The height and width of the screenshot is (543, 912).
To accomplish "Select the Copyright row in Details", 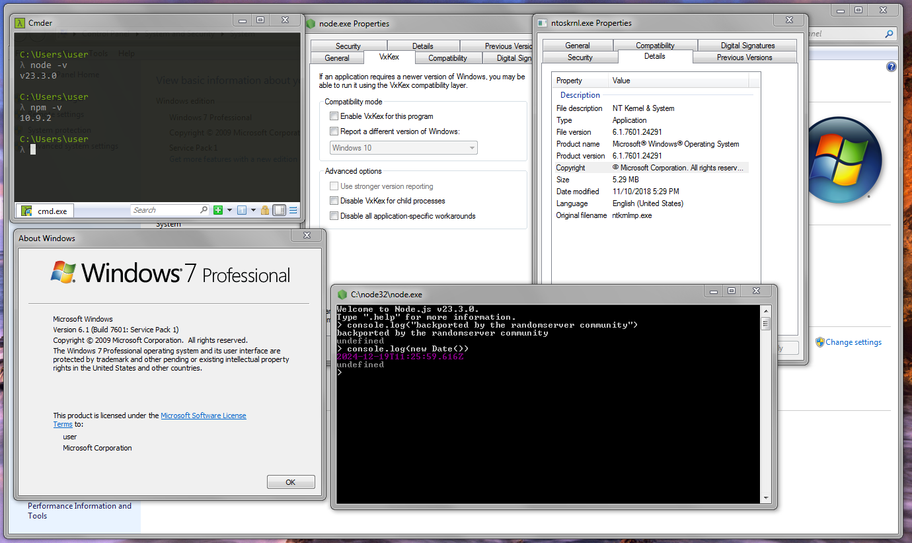I will [x=651, y=168].
